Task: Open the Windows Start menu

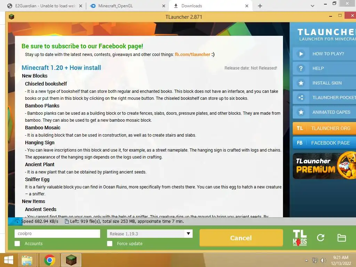Action: [9, 260]
